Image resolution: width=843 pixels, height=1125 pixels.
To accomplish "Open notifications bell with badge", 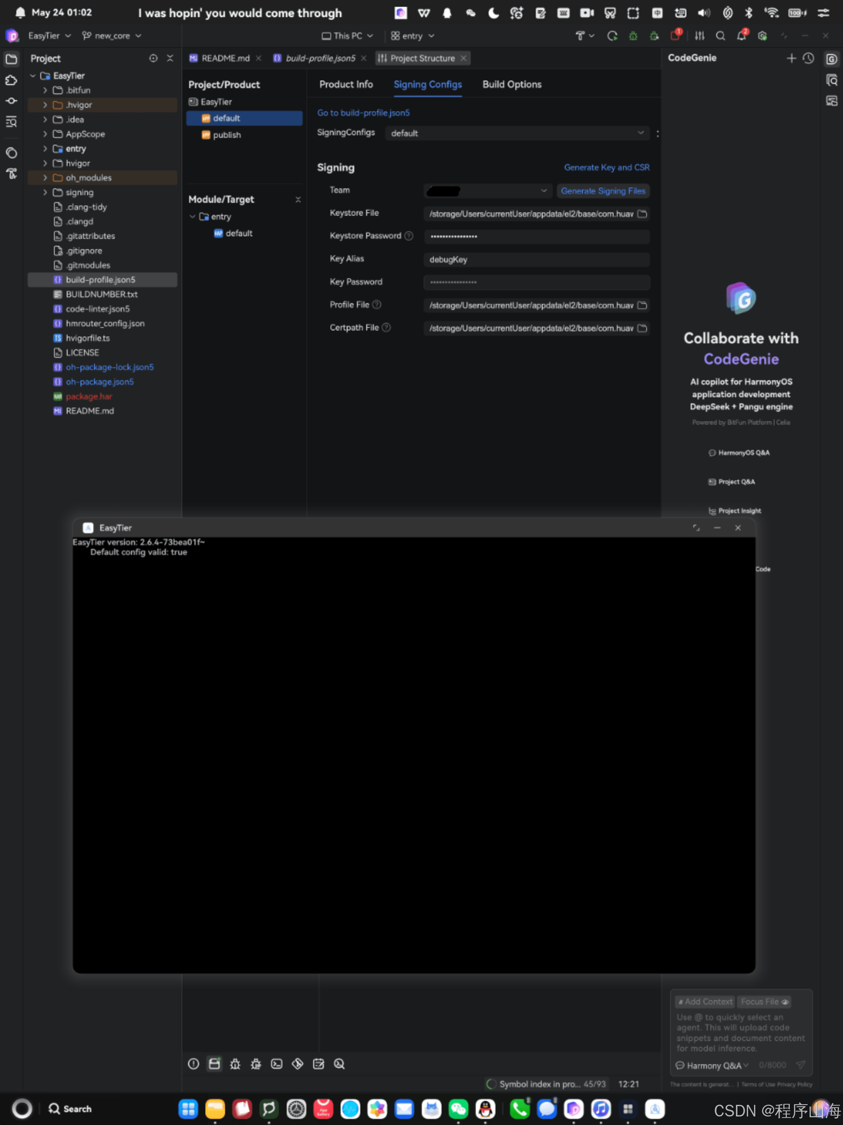I will point(742,35).
